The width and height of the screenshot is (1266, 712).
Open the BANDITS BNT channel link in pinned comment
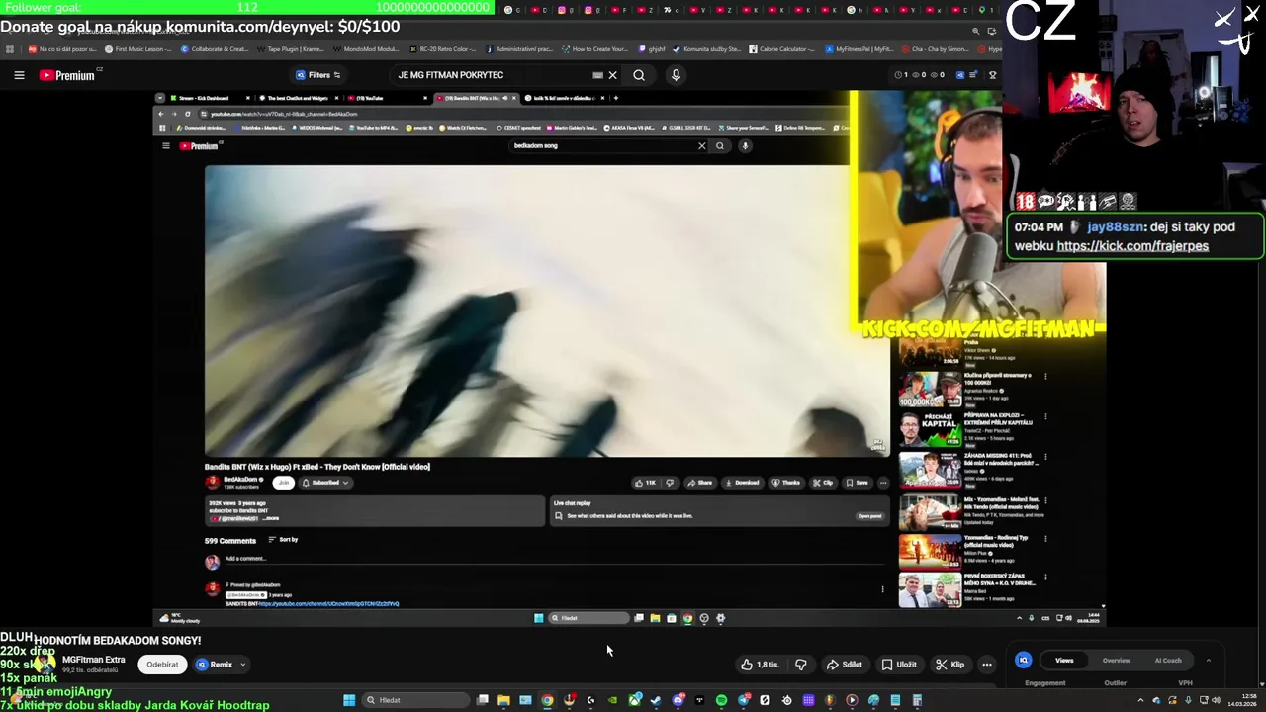pos(328,604)
